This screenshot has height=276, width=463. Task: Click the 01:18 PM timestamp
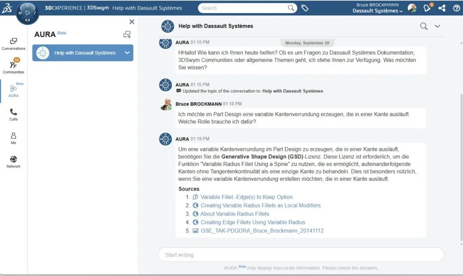point(232,104)
